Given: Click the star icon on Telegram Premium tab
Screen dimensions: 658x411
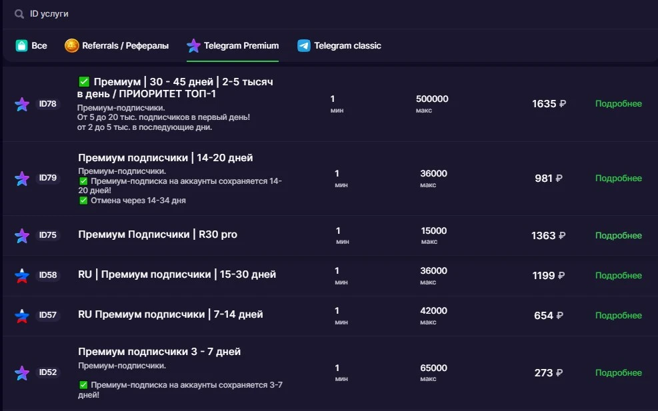Looking at the screenshot, I should point(193,45).
